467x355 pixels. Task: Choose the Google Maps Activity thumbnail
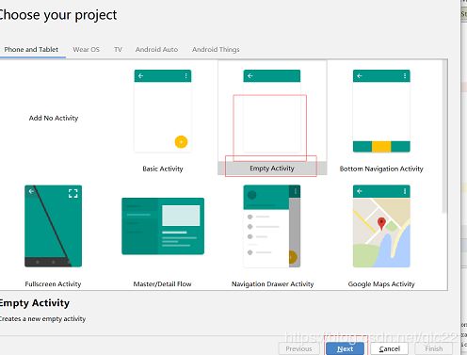click(381, 226)
